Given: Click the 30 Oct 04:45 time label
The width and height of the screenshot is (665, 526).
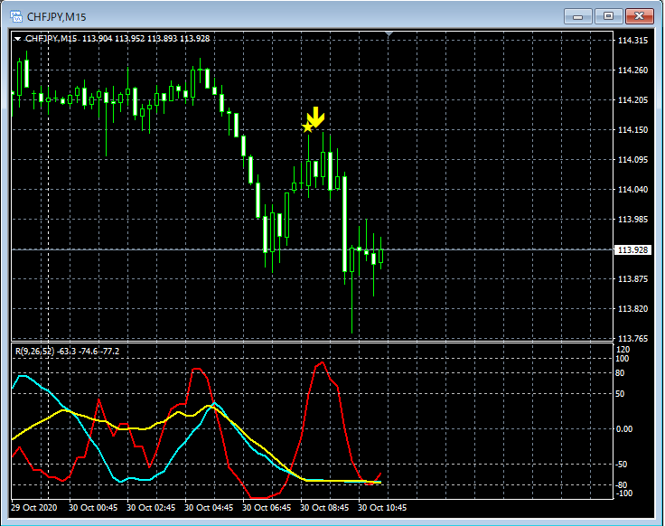Looking at the screenshot, I should [x=209, y=507].
